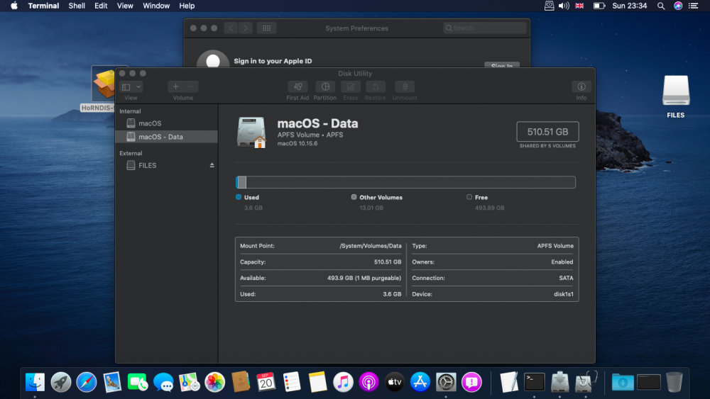This screenshot has width=710, height=399.
Task: Open the View dropdown in Disk Utility
Action: 131,86
